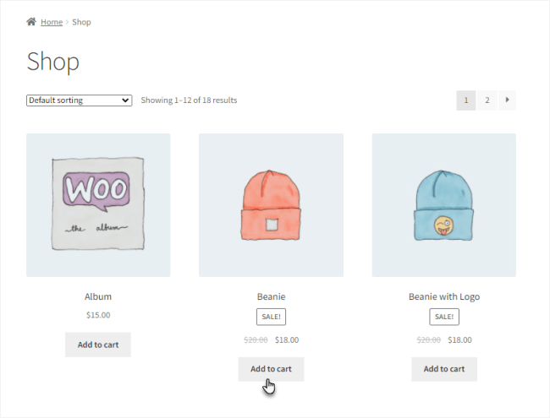
Task: Open the Woo album product image
Action: [x=98, y=205]
